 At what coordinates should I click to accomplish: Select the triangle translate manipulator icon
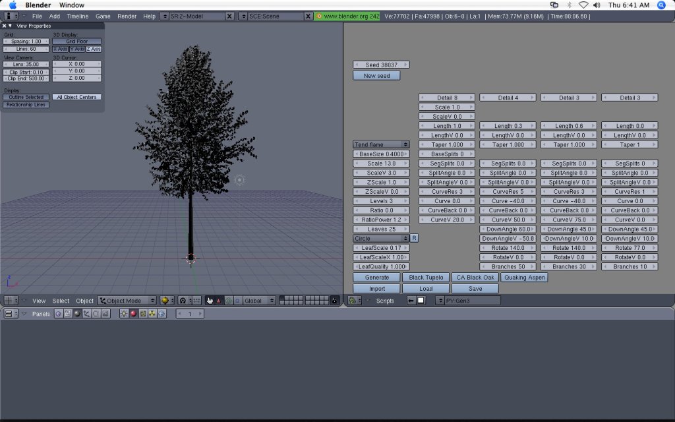point(220,301)
